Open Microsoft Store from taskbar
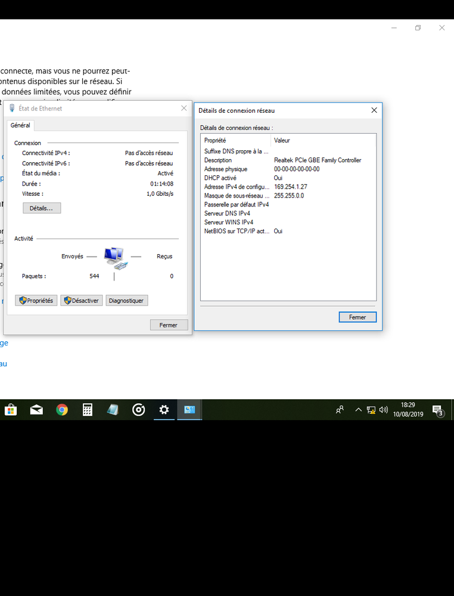The width and height of the screenshot is (454, 596). coord(10,410)
